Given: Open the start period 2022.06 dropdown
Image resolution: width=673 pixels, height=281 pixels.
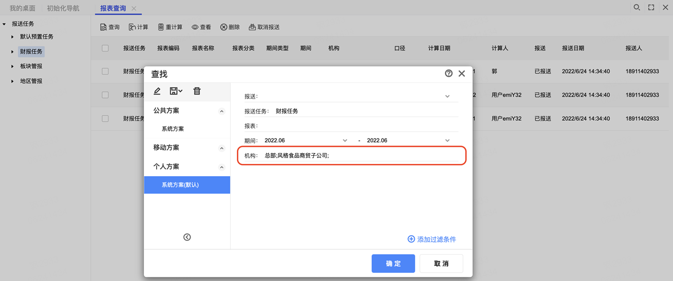Looking at the screenshot, I should tap(345, 140).
